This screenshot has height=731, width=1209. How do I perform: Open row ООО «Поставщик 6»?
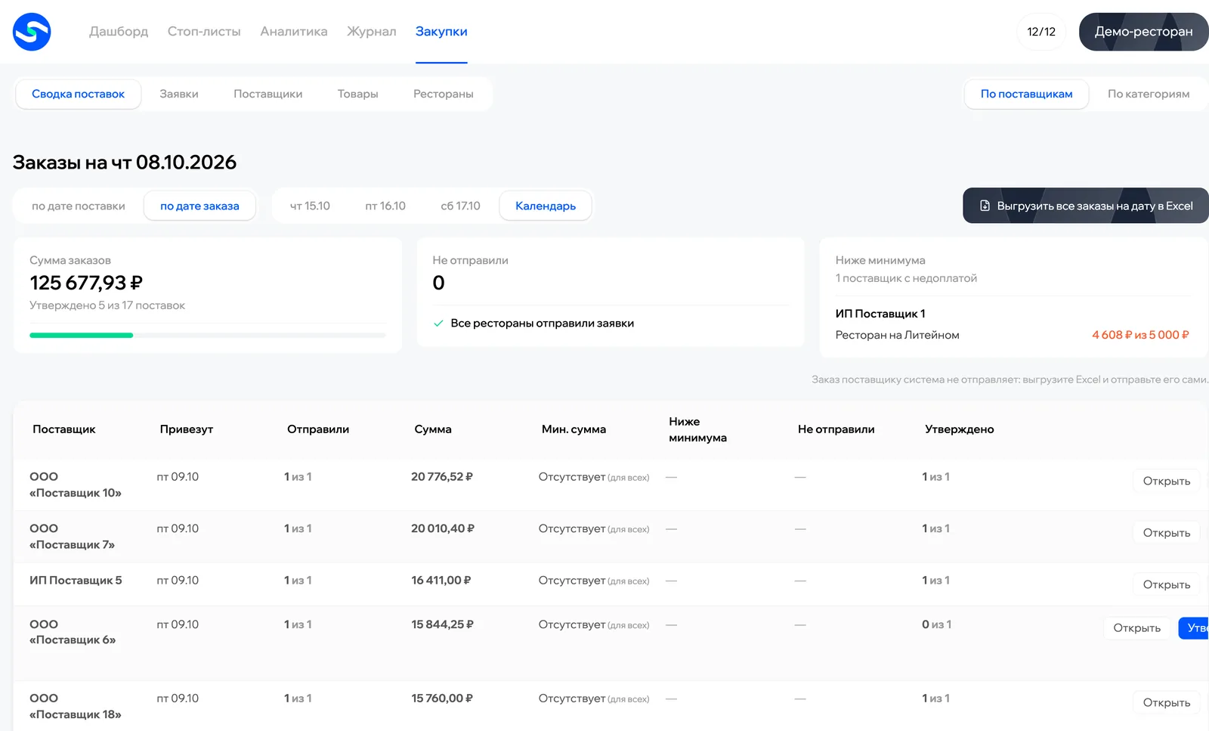(1136, 628)
